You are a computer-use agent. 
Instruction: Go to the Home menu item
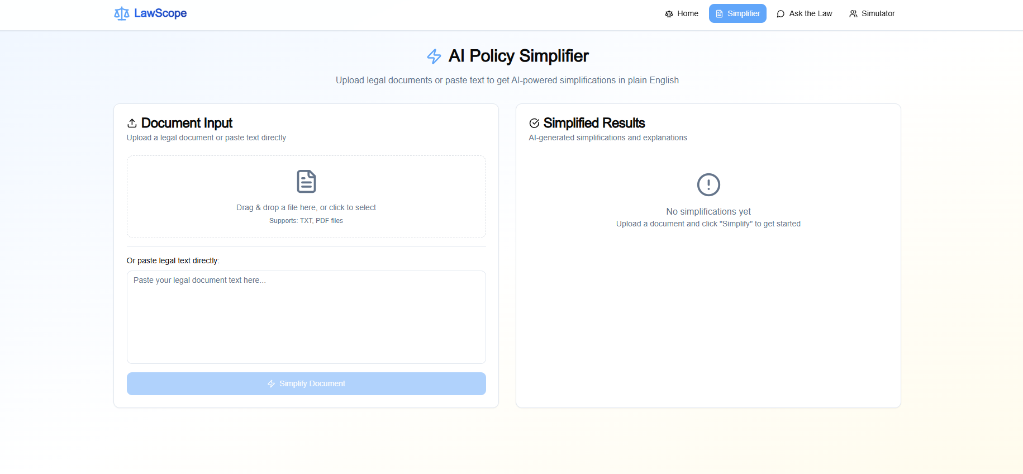[x=687, y=14]
